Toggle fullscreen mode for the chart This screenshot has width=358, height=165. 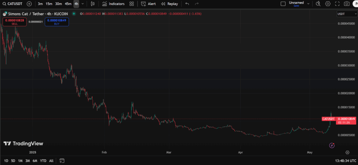(337, 4)
